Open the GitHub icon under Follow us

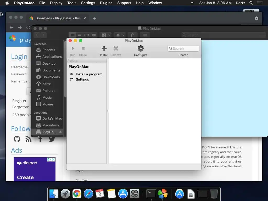pyautogui.click(x=17, y=139)
